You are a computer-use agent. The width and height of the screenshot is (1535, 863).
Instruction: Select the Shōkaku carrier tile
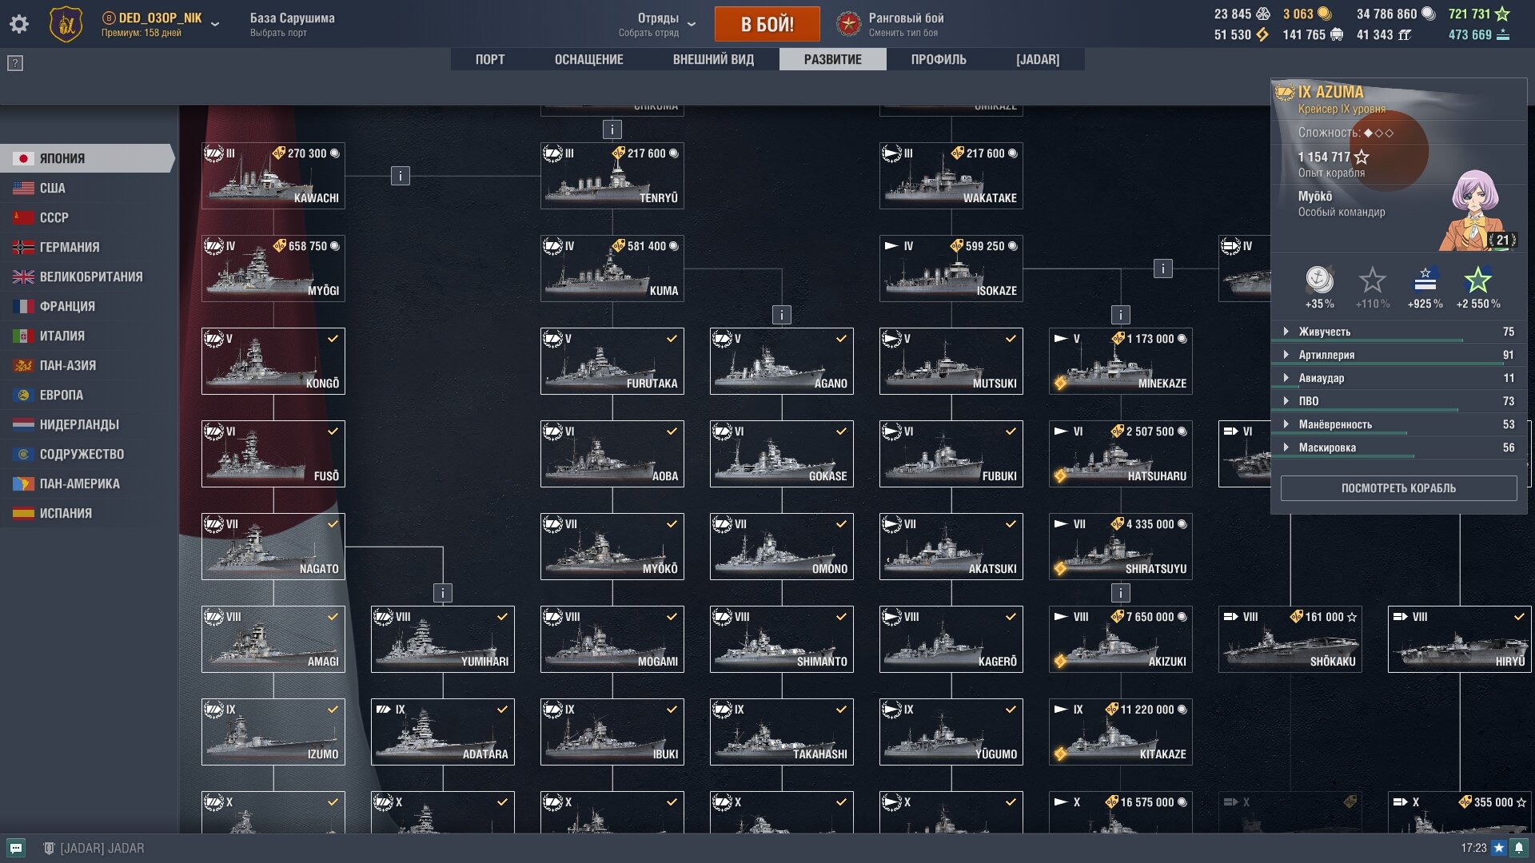[1290, 639]
